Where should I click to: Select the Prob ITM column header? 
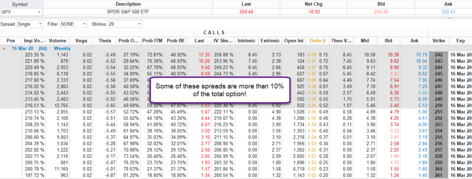152,40
